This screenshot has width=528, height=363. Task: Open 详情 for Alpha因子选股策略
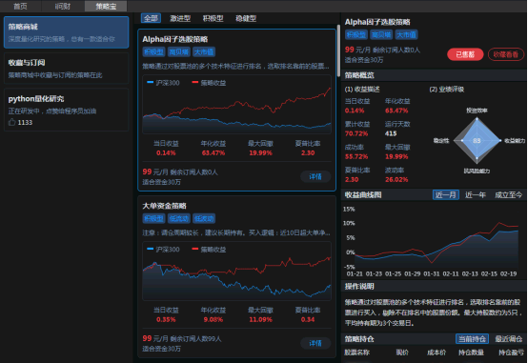[315, 176]
